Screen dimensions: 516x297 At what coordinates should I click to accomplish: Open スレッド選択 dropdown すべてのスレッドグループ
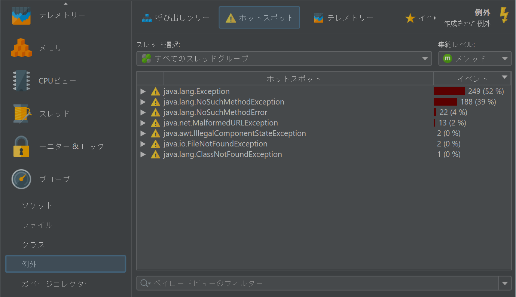coord(284,58)
